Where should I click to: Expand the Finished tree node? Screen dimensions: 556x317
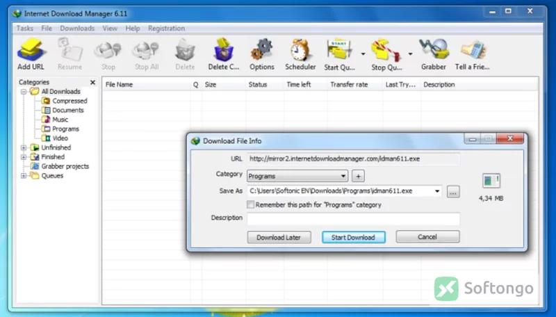pyautogui.click(x=24, y=156)
